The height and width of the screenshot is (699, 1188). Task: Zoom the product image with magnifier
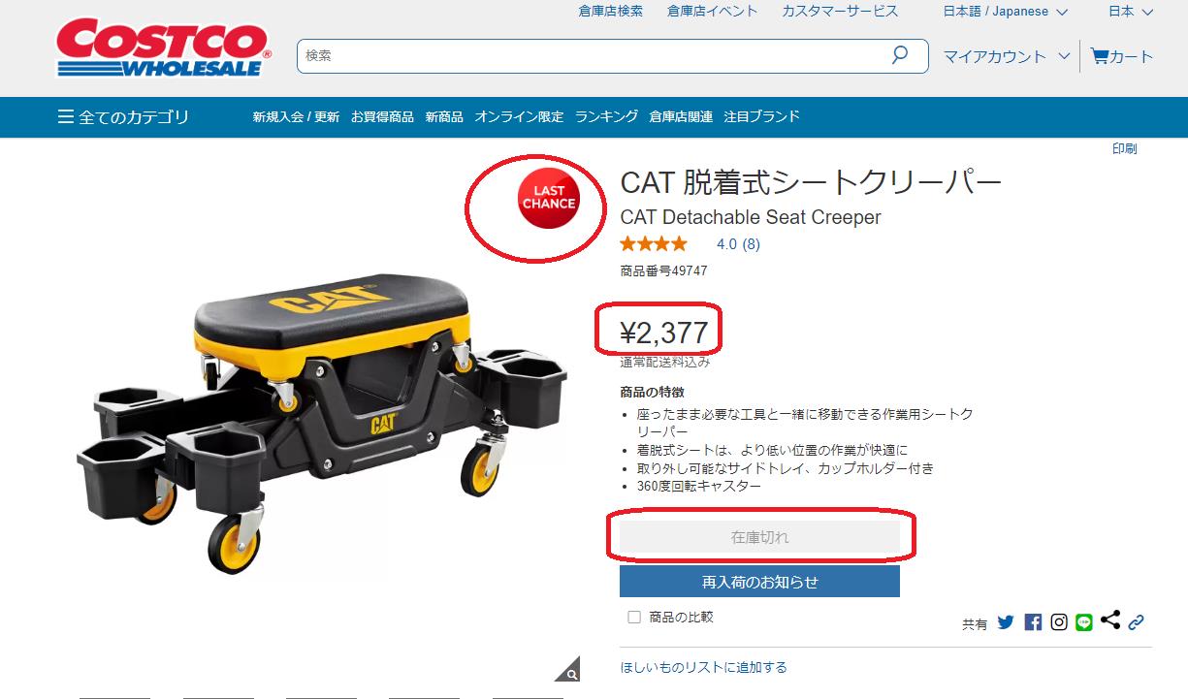coord(568,670)
